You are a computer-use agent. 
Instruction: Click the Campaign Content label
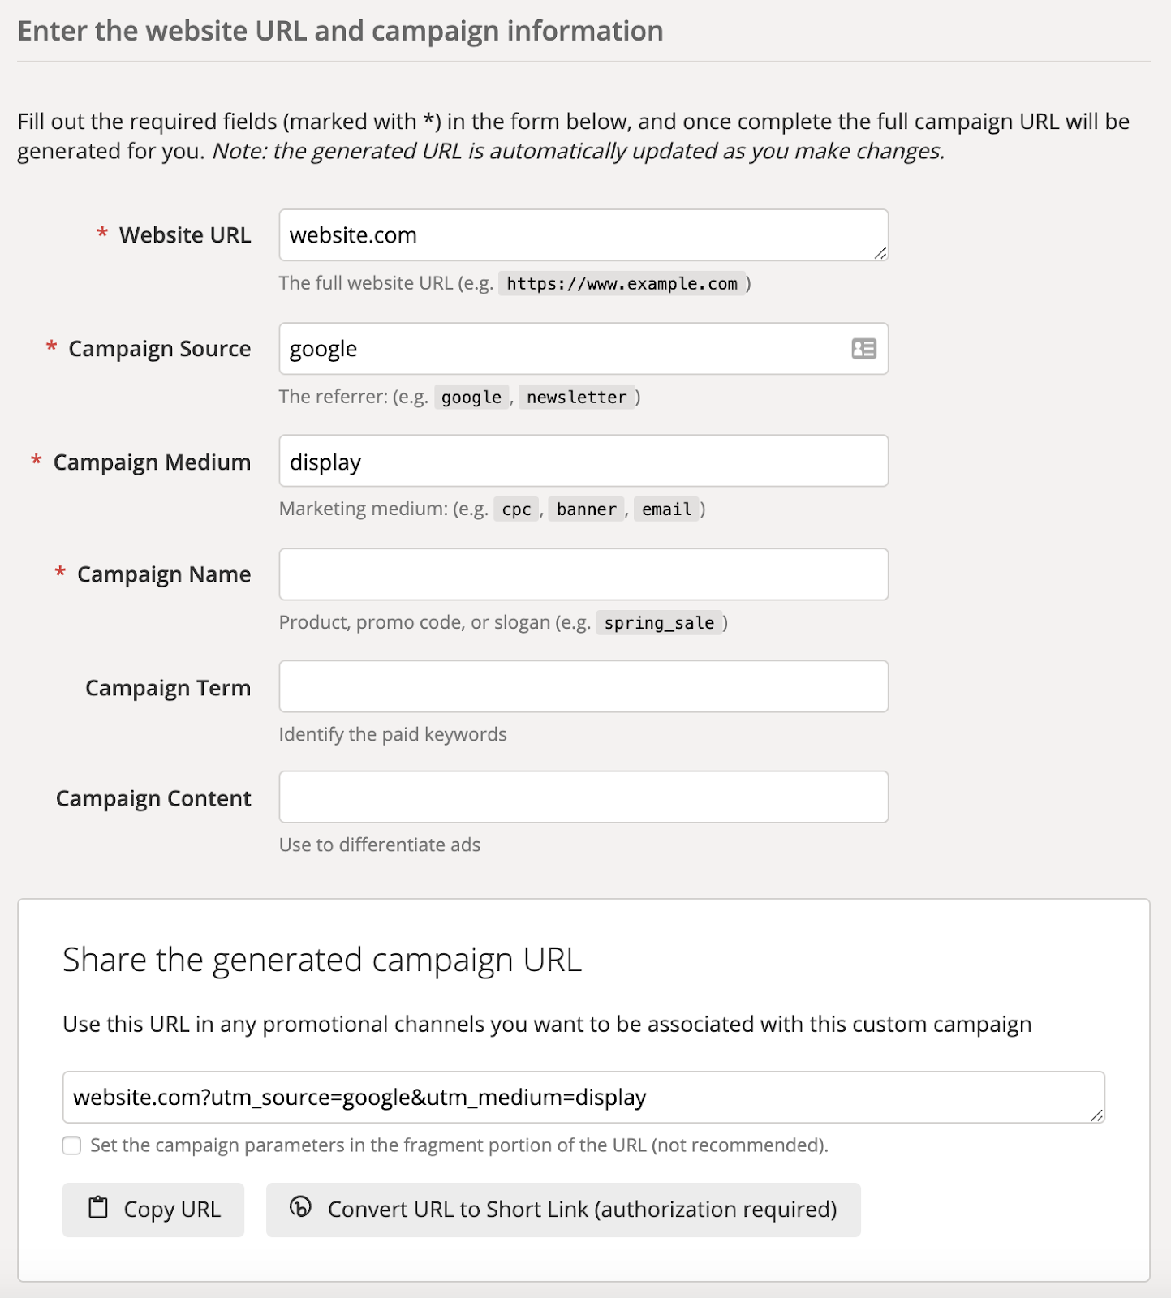(x=153, y=798)
